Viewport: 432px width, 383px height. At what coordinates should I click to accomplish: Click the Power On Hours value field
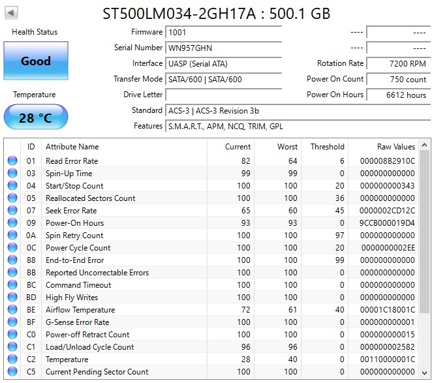click(397, 95)
